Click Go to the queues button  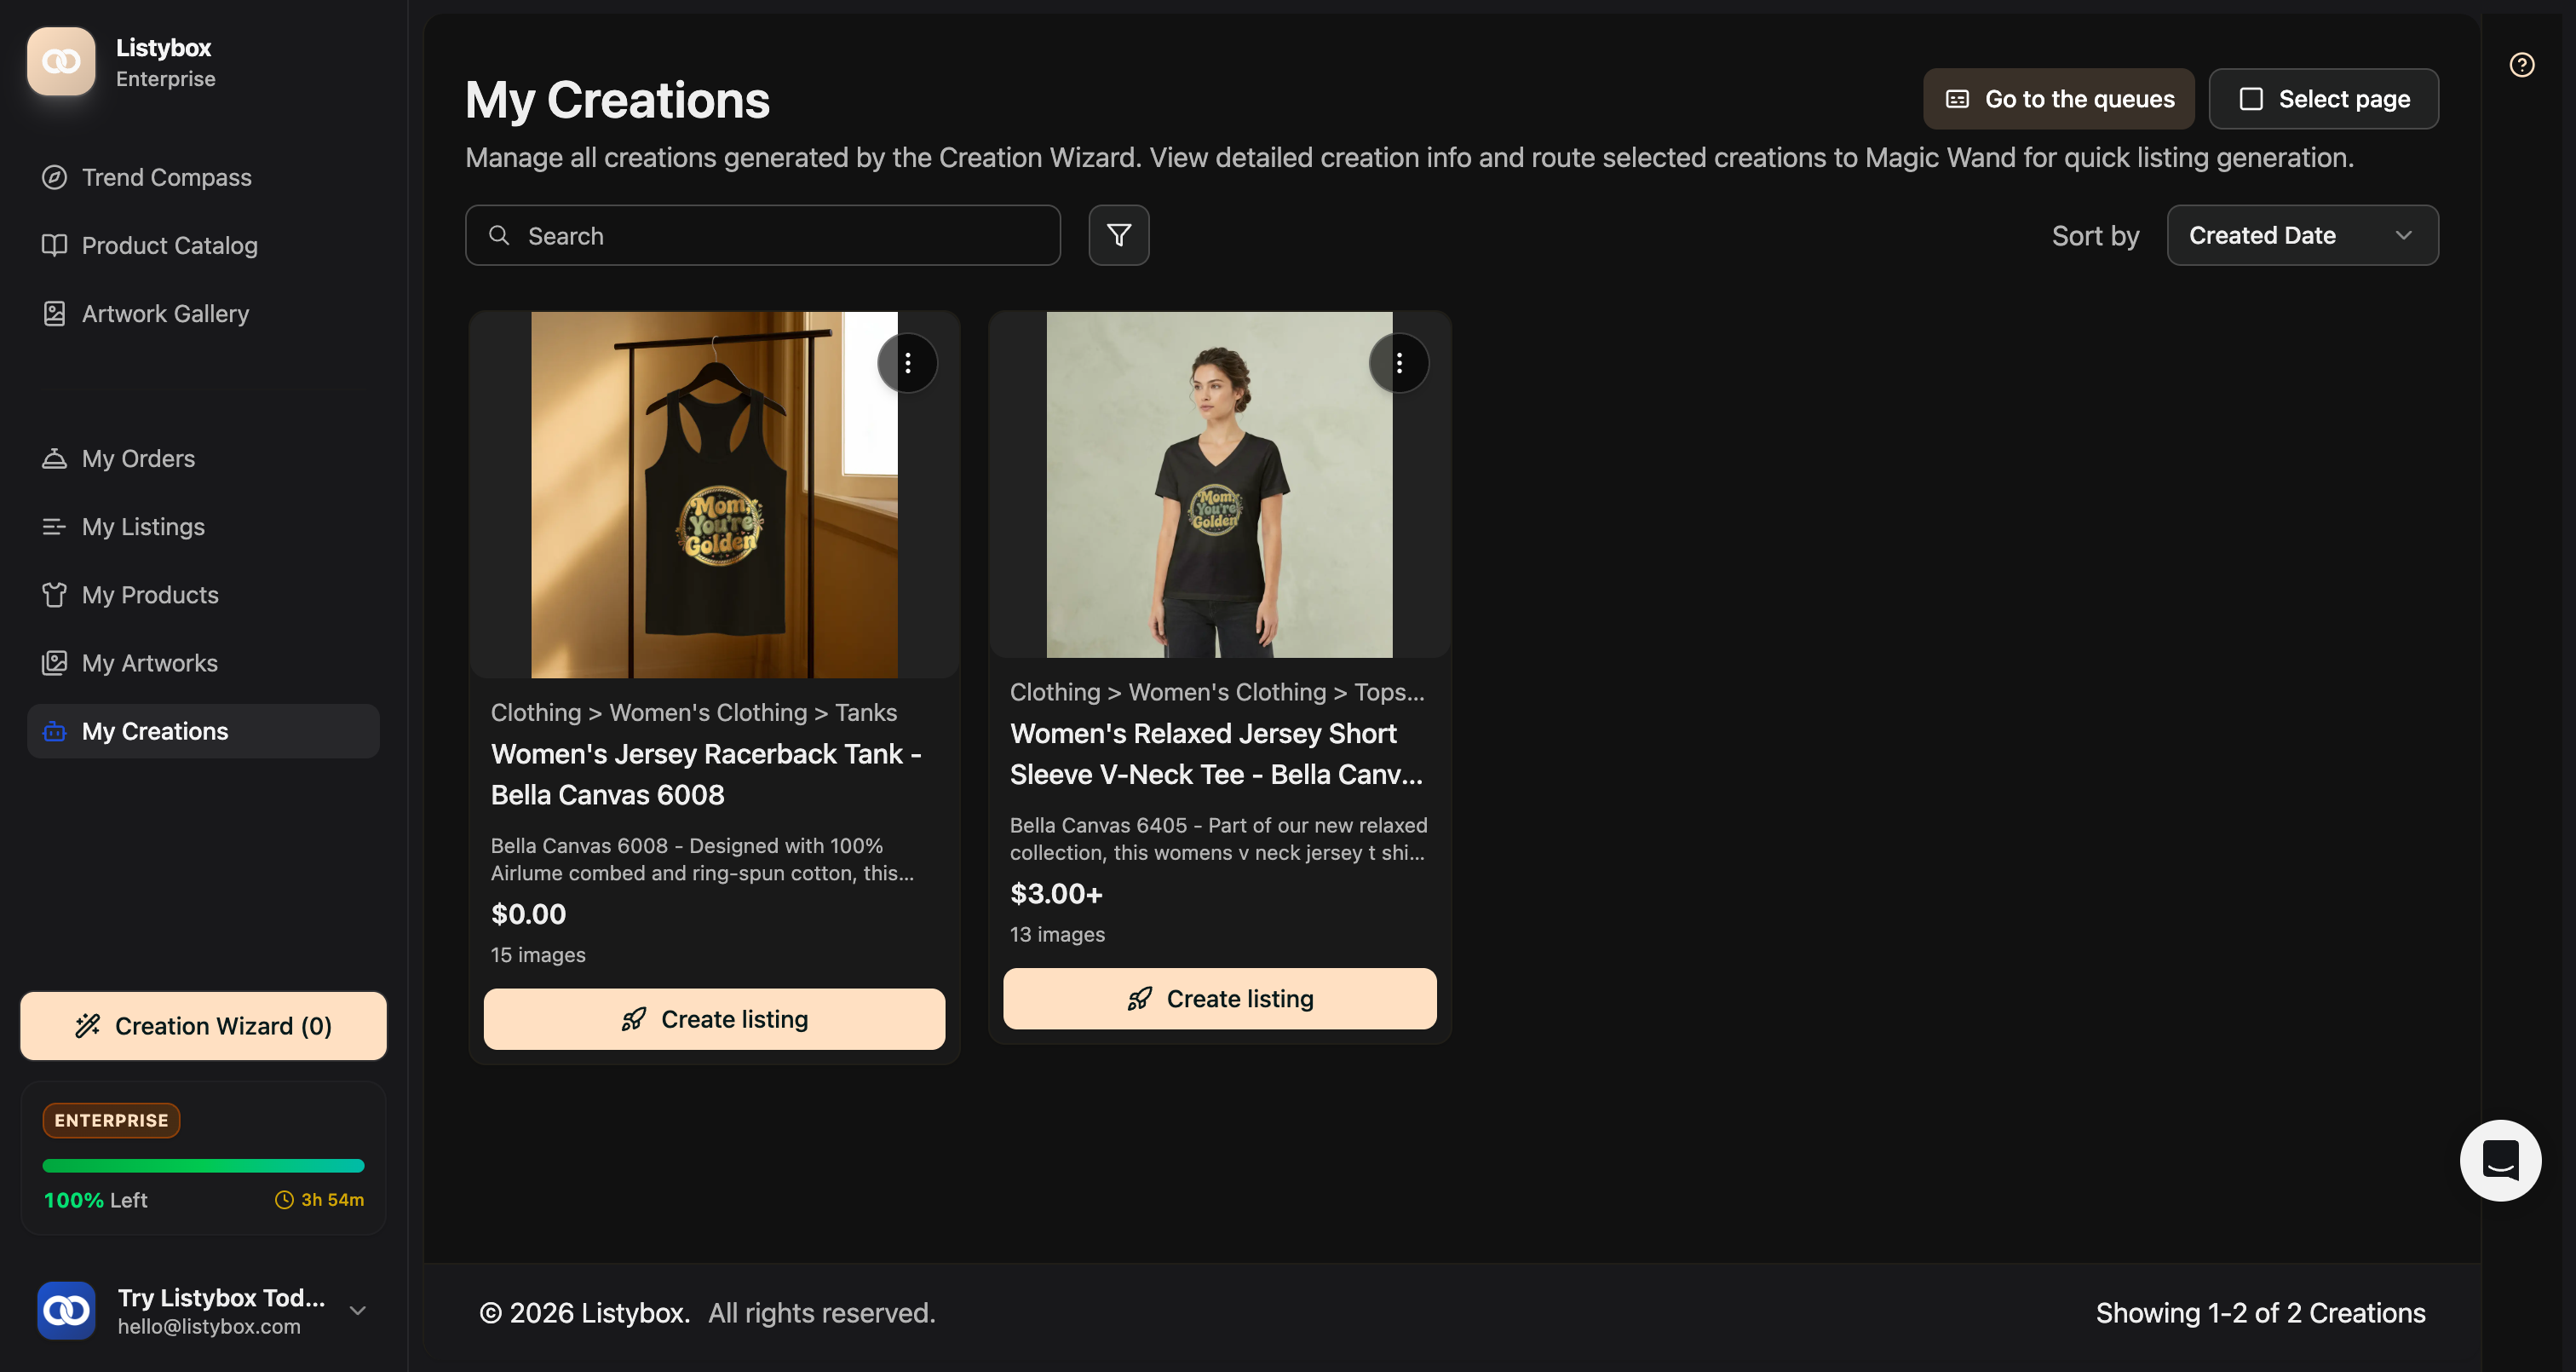click(x=2058, y=99)
